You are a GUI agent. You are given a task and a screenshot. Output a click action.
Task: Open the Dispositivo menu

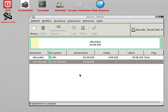click(x=74, y=21)
